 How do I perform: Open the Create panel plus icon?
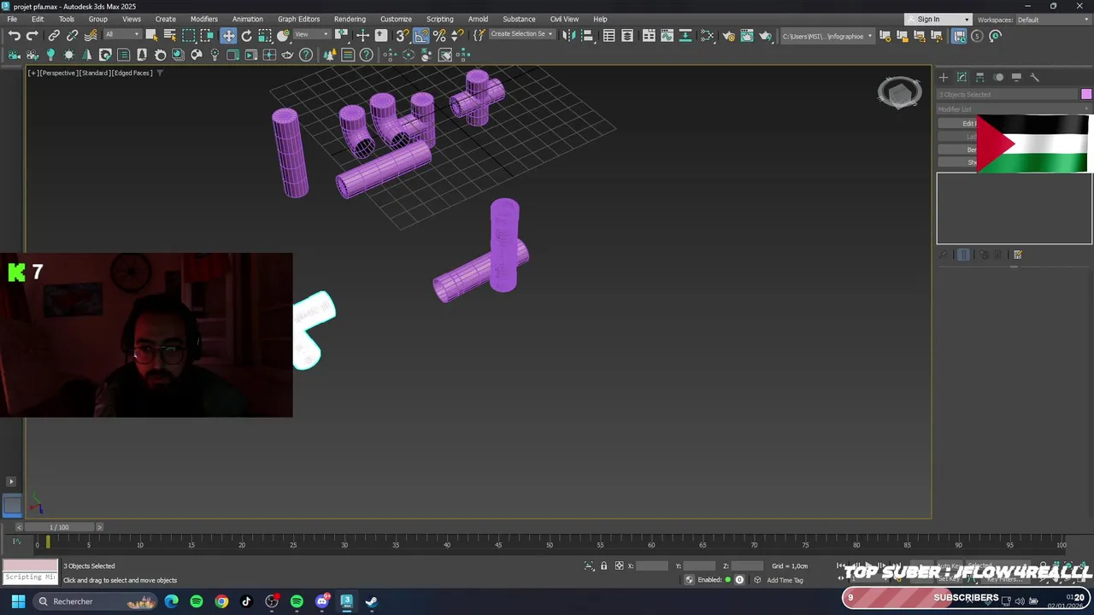click(x=944, y=77)
